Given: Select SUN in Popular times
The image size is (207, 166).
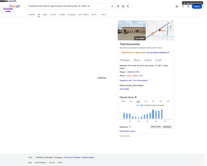Looking at the screenshot, I should (x=168, y=101).
